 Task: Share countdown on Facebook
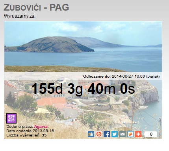[x=107, y=134]
